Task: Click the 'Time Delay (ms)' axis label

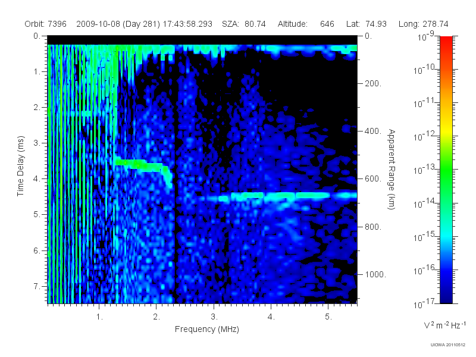Action: coord(20,166)
